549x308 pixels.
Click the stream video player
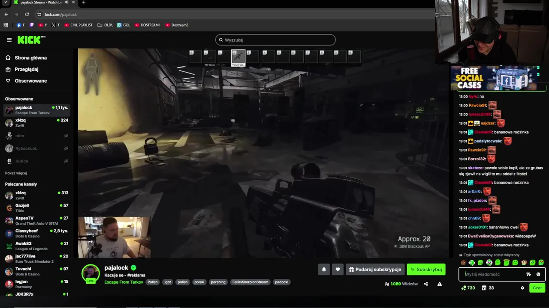pyautogui.click(x=263, y=153)
